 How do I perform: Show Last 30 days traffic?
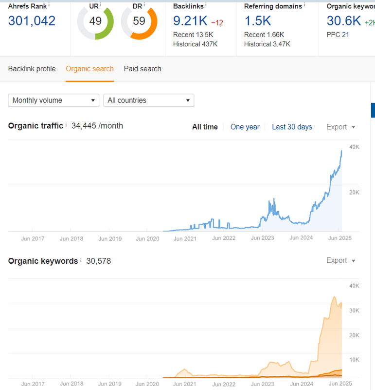292,127
